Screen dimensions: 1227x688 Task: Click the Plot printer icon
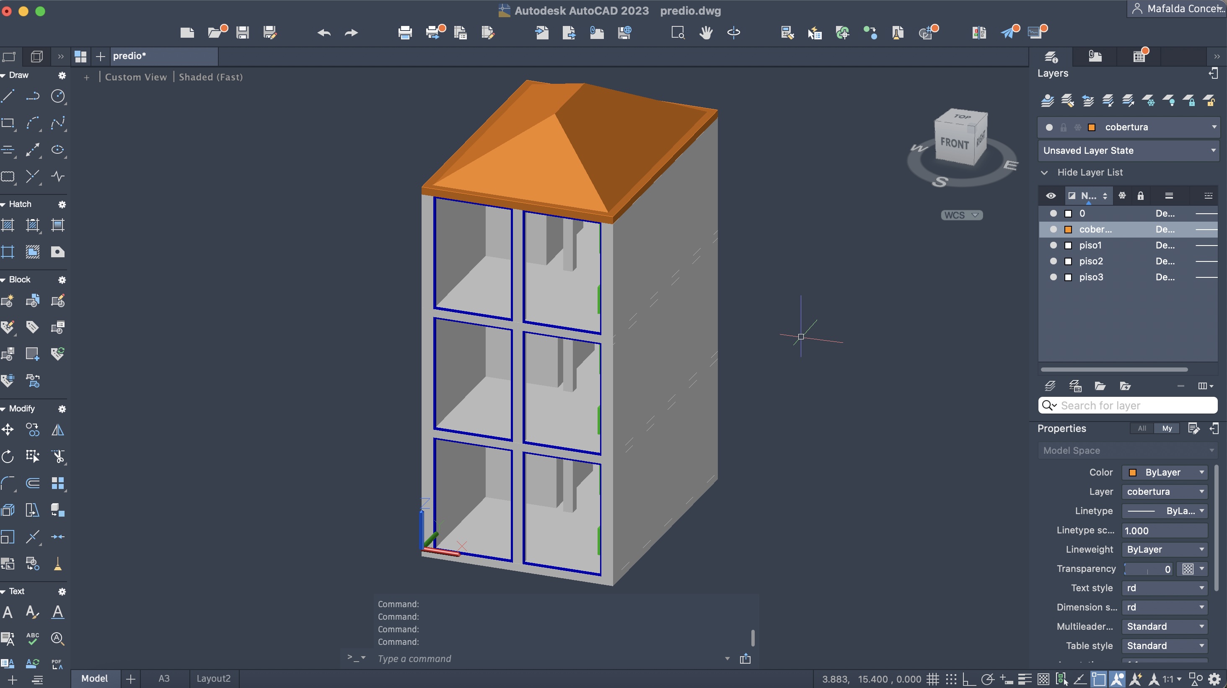pyautogui.click(x=405, y=32)
